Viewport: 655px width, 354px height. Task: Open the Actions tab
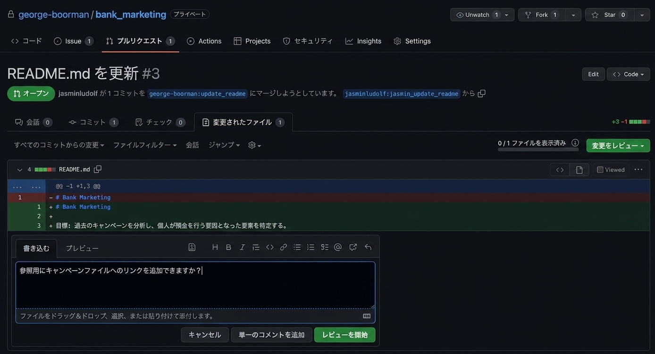(x=204, y=41)
